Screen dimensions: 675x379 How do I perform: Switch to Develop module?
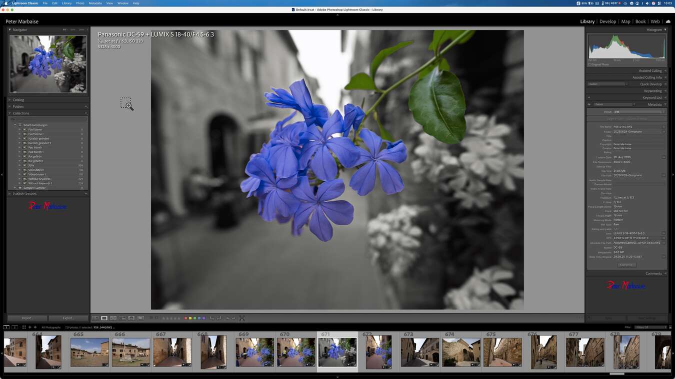pyautogui.click(x=607, y=21)
